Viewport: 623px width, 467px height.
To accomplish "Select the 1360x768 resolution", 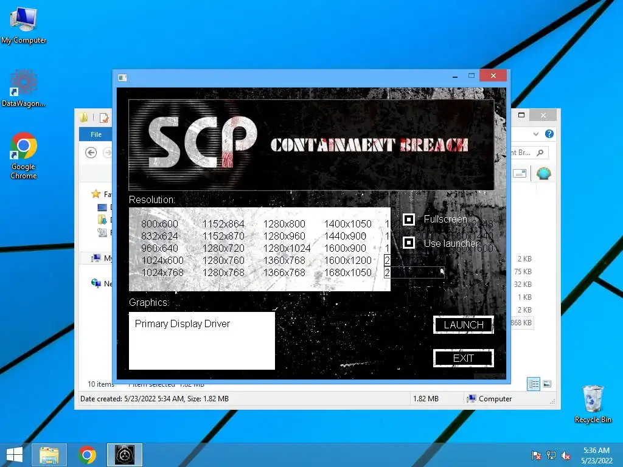I will point(284,260).
